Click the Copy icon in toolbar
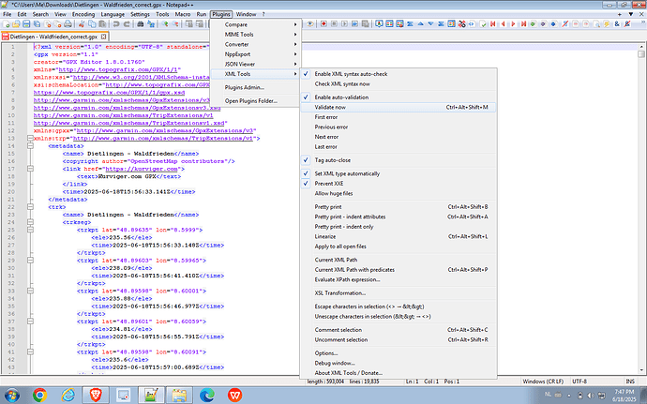 pos(92,24)
